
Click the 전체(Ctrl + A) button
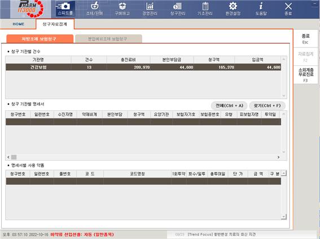click(229, 105)
